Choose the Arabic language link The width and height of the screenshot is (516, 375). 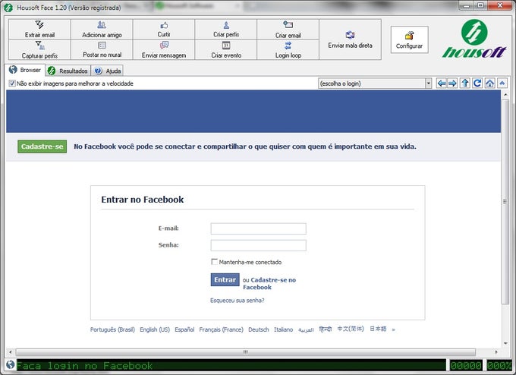click(x=306, y=329)
